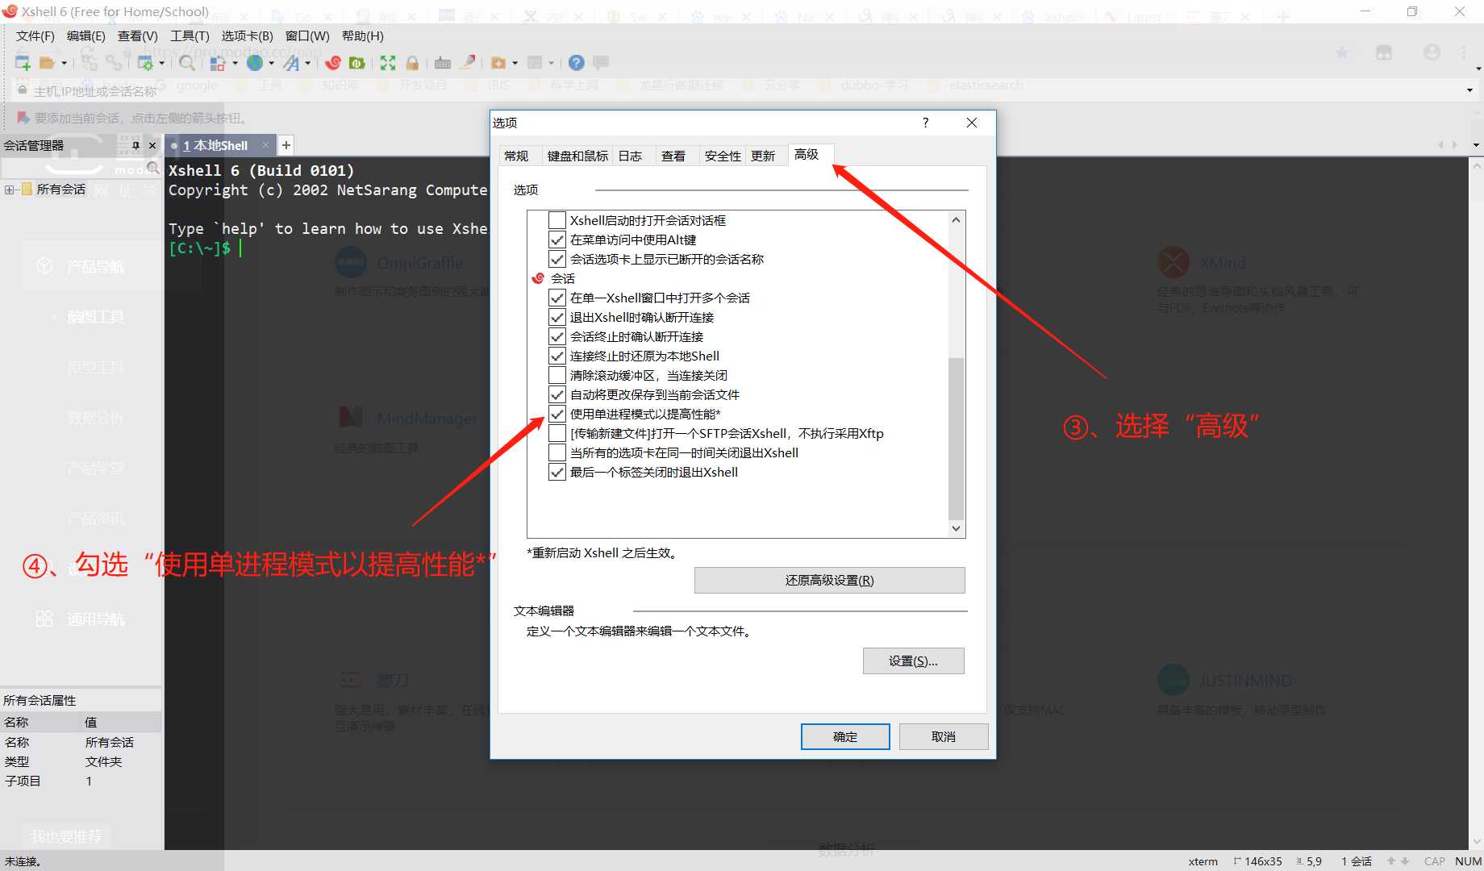1484x871 pixels.
Task: Switch to the 键盘和鼠标 tab
Action: [x=577, y=156]
